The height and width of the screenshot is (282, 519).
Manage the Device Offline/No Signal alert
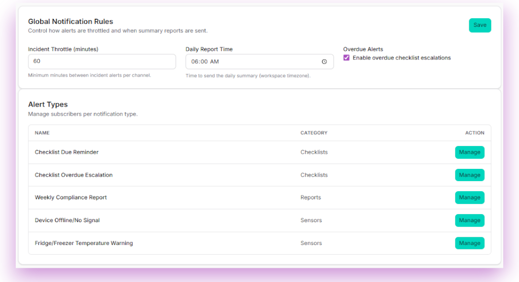point(469,220)
